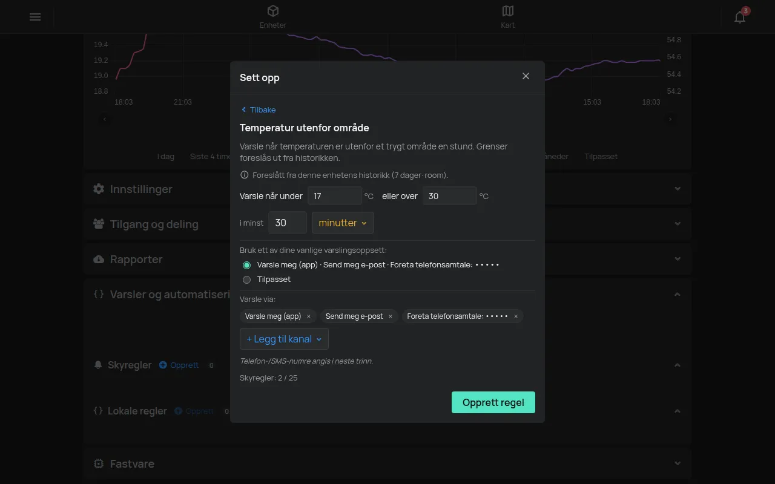Open the Legg til kanal dropdown
The height and width of the screenshot is (484, 775).
(284, 339)
